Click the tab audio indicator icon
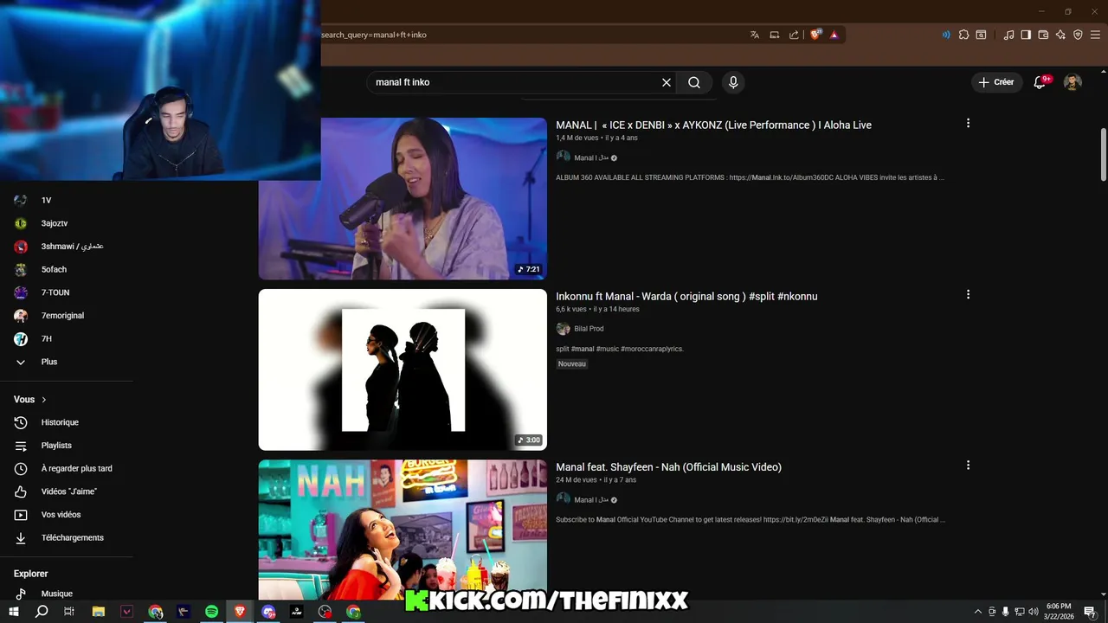The height and width of the screenshot is (623, 1108). tap(945, 35)
